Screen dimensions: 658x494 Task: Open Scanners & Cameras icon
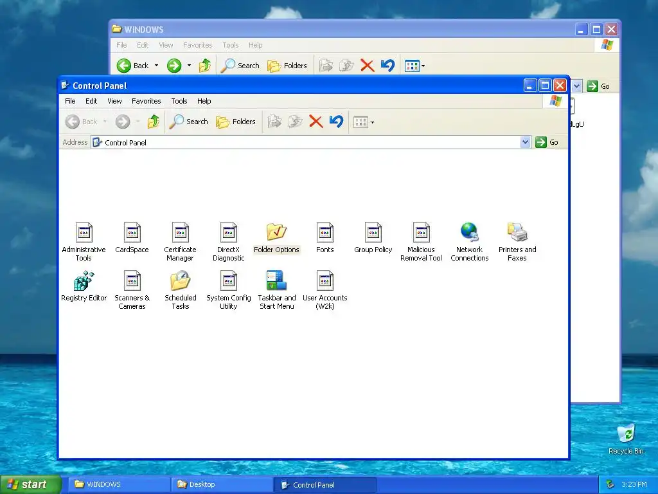132,290
